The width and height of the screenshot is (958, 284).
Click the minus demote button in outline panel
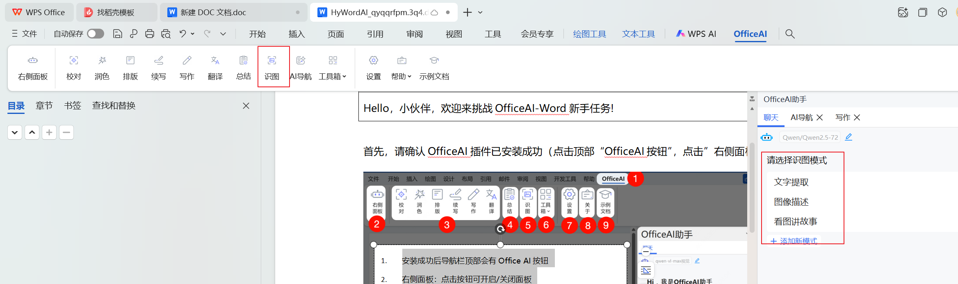pyautogui.click(x=66, y=132)
